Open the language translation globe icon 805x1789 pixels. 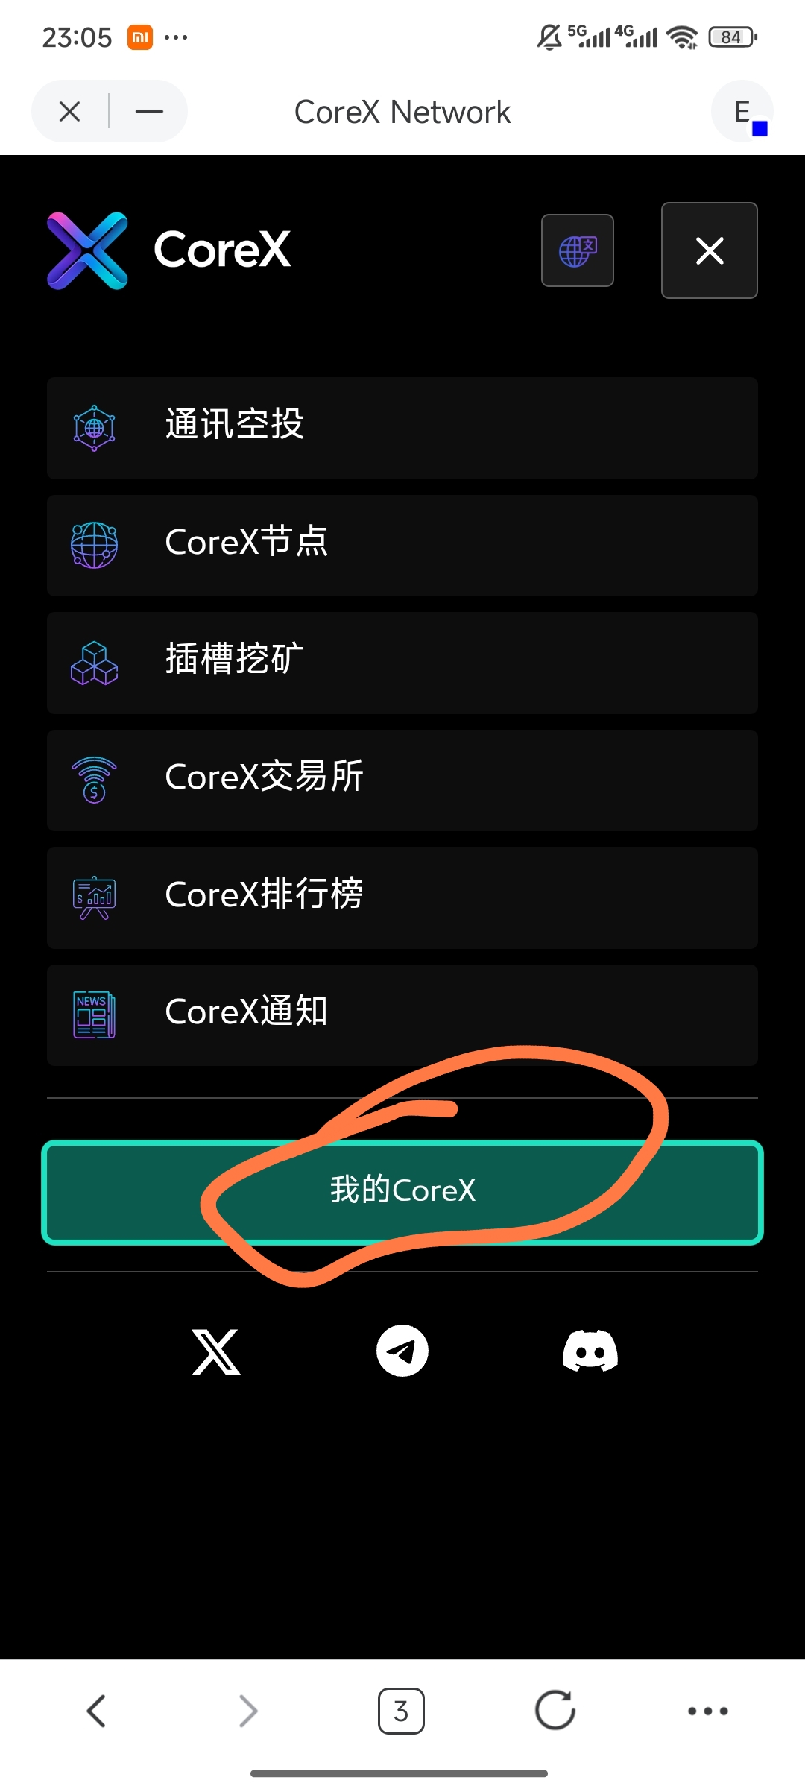pos(578,250)
